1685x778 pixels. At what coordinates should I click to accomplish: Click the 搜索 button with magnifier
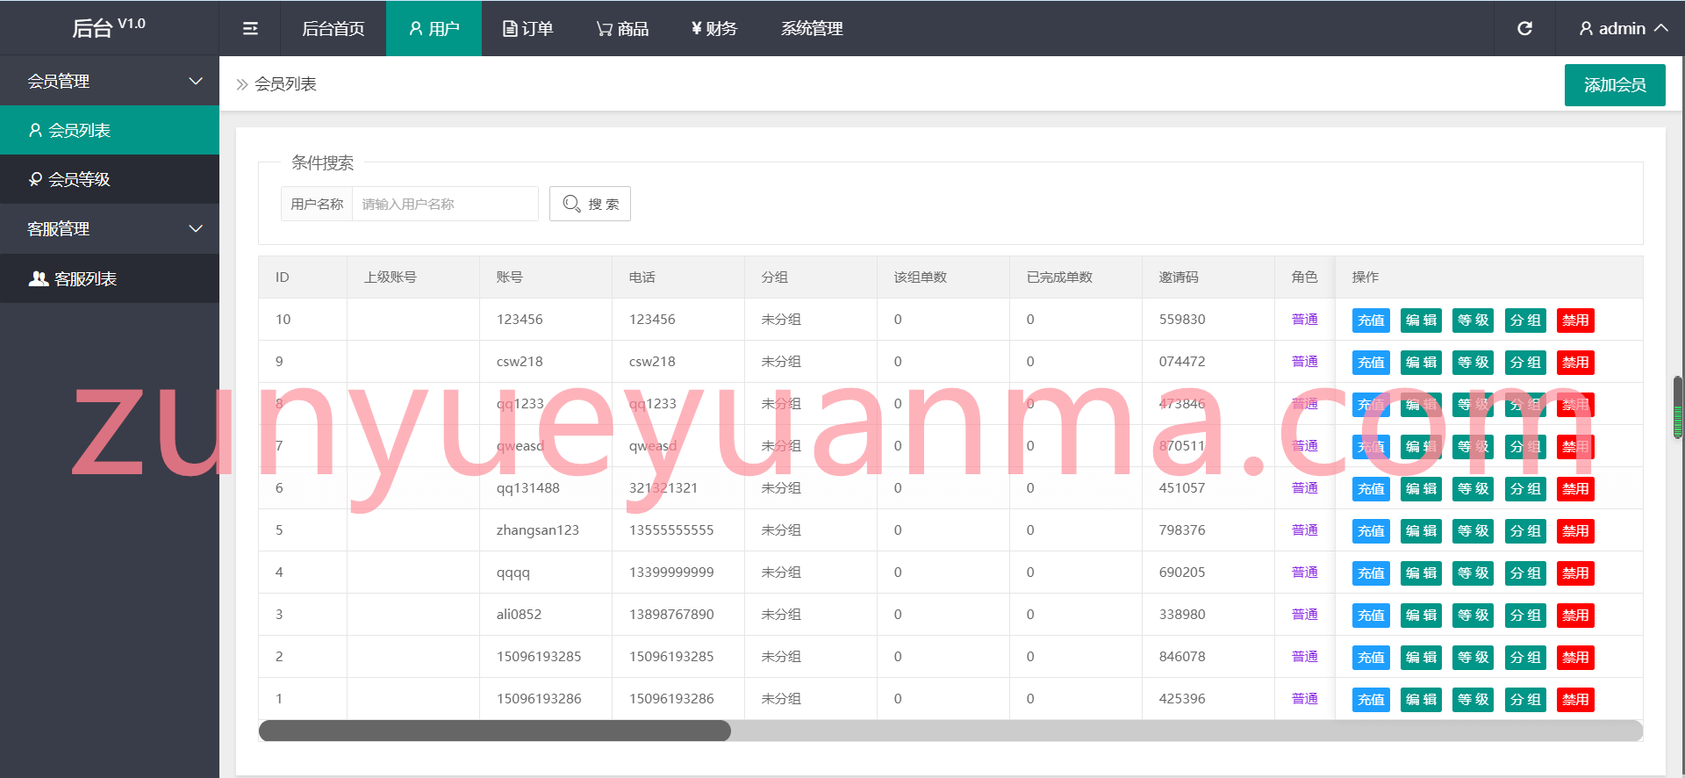[590, 204]
